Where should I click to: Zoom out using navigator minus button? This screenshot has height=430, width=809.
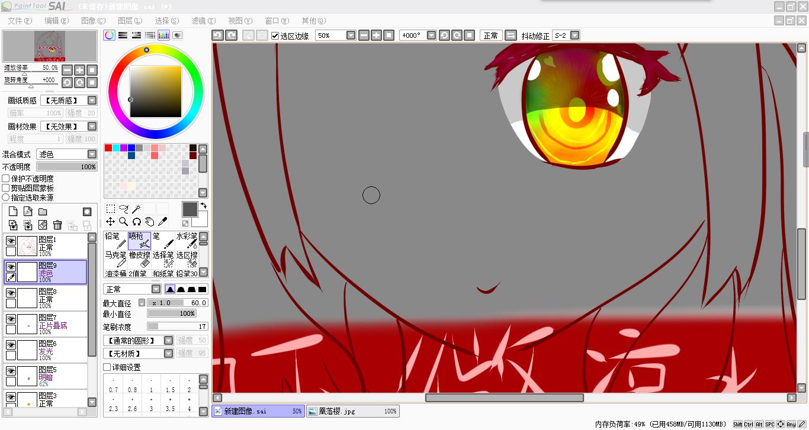68,70
